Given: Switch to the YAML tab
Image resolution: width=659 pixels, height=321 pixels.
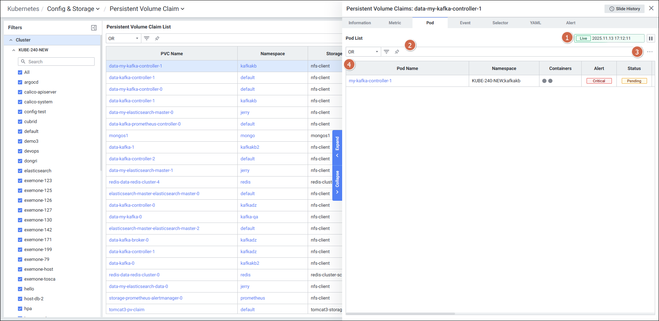Looking at the screenshot, I should click(535, 23).
